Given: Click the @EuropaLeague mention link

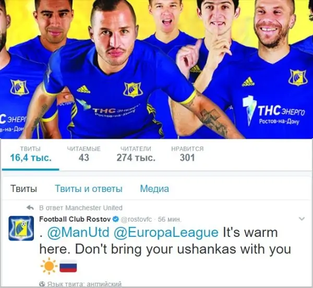Looking at the screenshot, I should (166, 233).
